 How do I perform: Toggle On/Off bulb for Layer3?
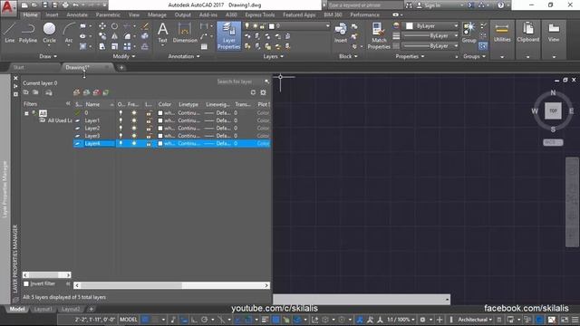(121, 136)
